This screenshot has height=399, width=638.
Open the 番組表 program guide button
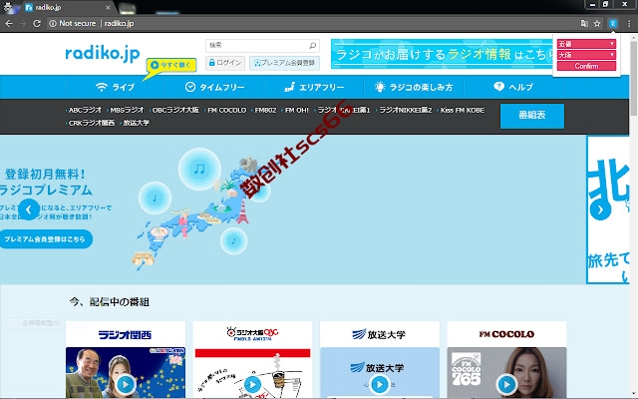(531, 116)
